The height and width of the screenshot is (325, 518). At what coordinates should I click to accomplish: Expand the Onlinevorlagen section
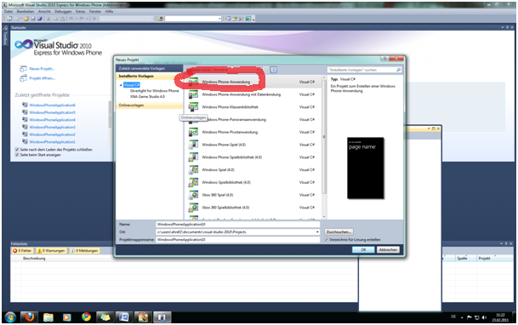point(150,105)
